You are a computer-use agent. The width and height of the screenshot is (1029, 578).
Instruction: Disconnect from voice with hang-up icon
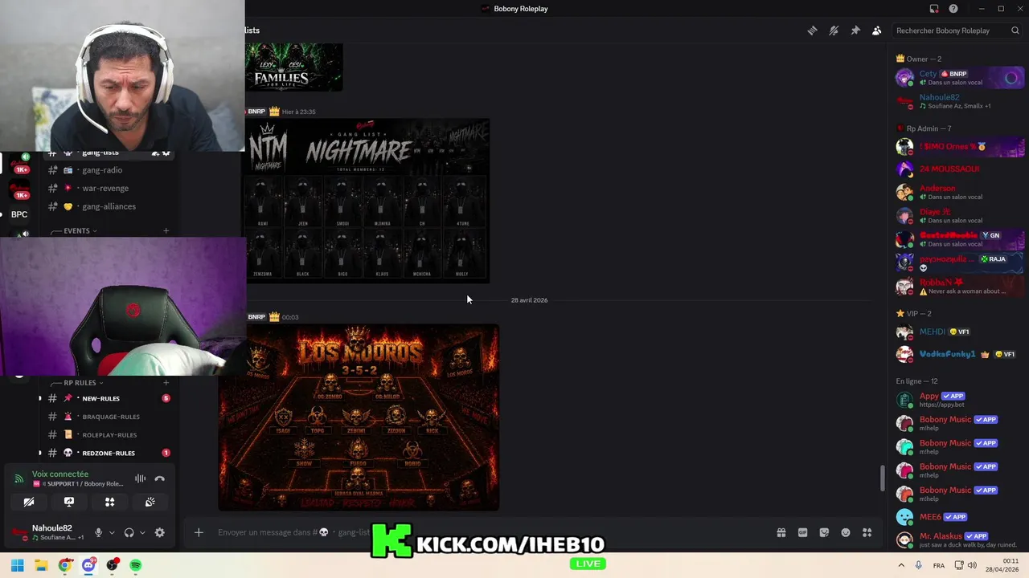click(160, 478)
